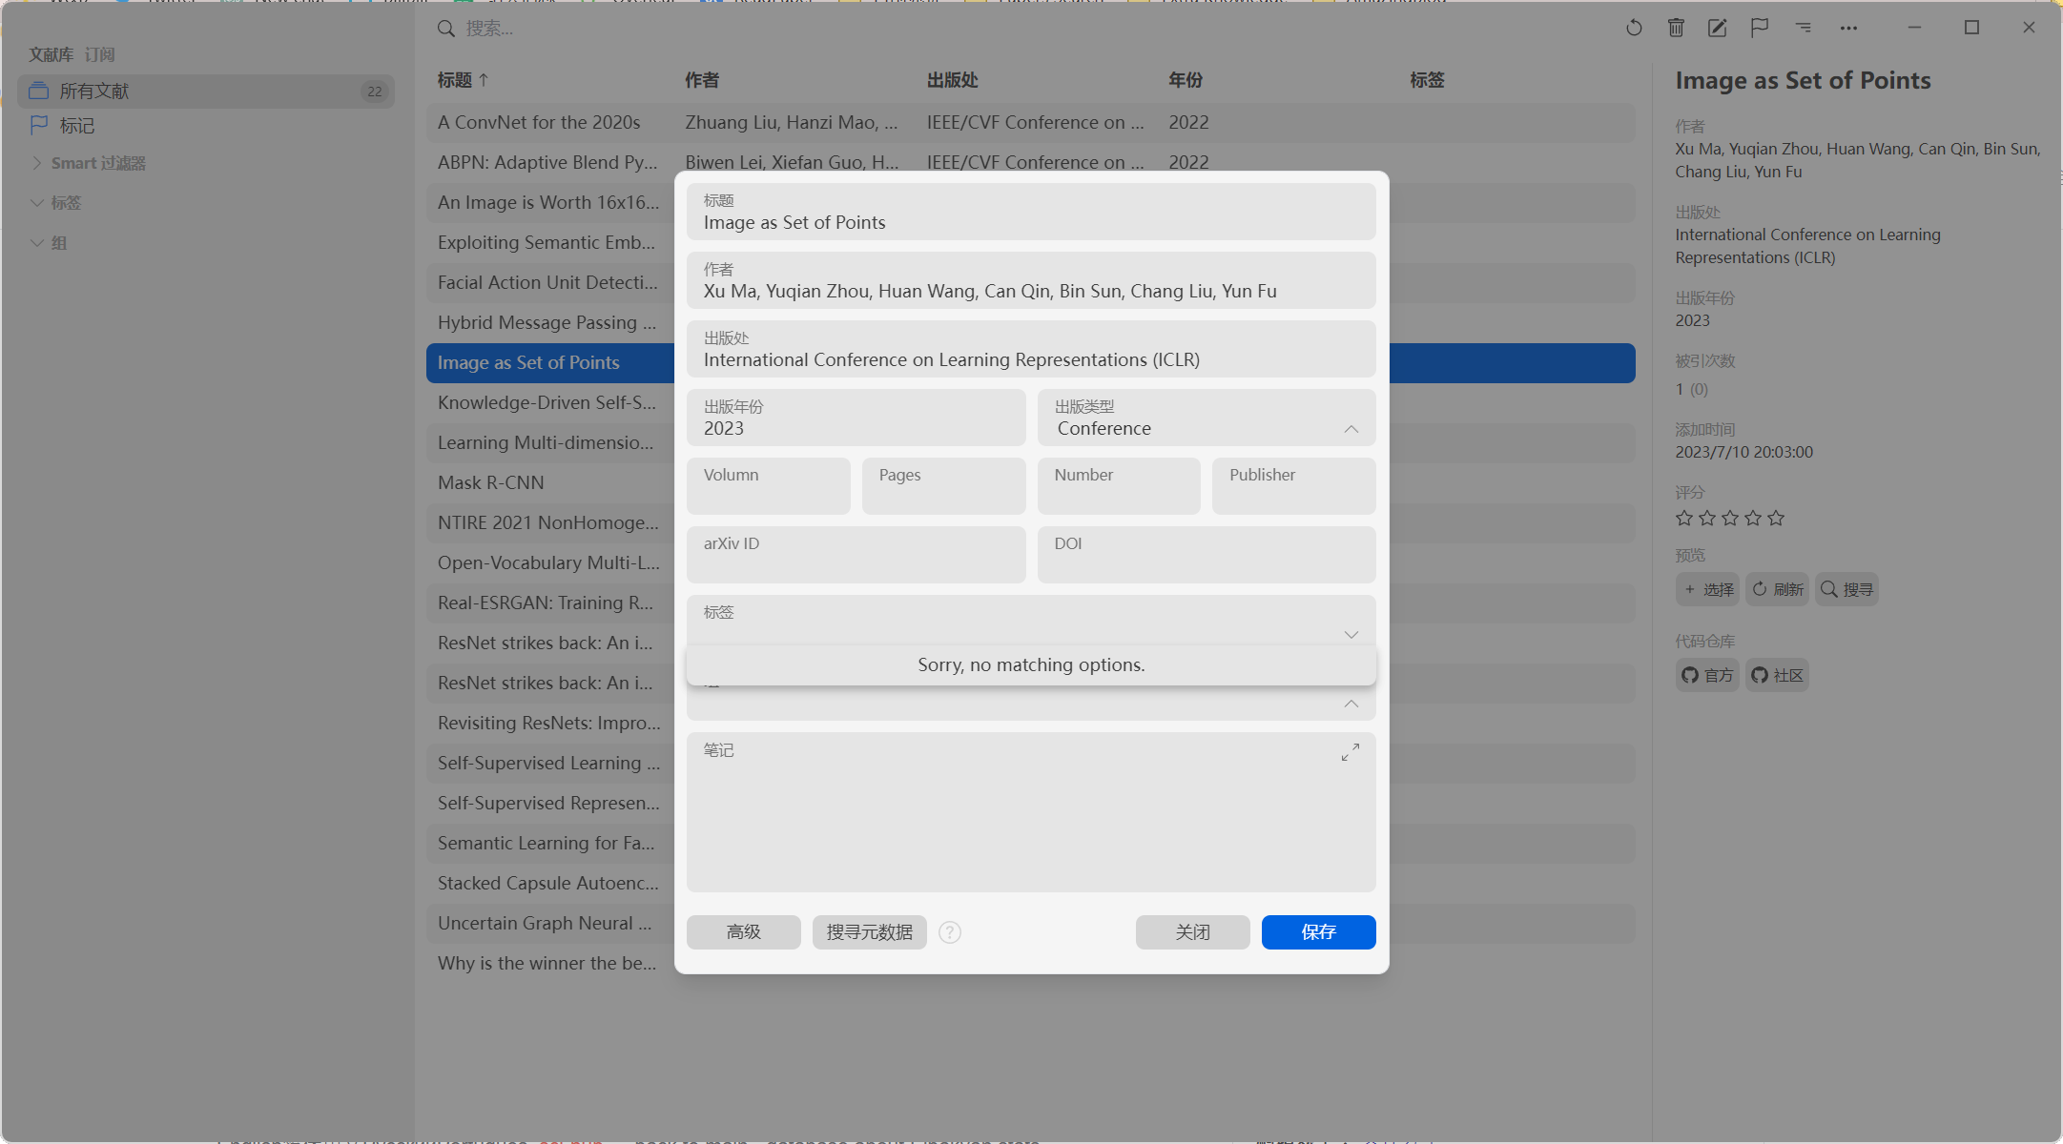Open the 标签 tags dropdown in the dialog
Screen dimensions: 2063x1144
coord(1351,634)
